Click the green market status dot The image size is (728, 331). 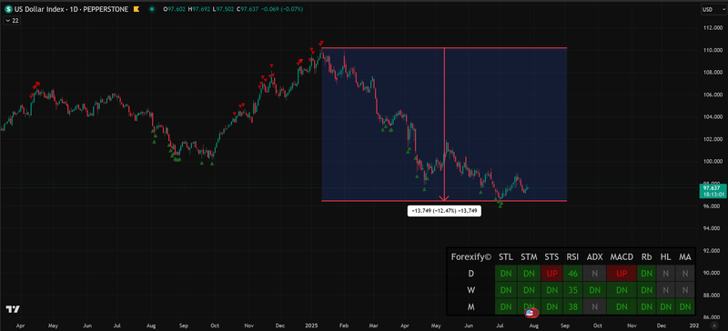point(151,9)
